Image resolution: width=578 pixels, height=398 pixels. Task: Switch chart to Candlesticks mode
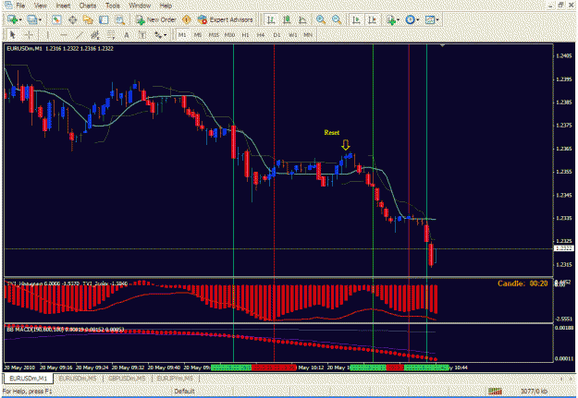pos(287,19)
